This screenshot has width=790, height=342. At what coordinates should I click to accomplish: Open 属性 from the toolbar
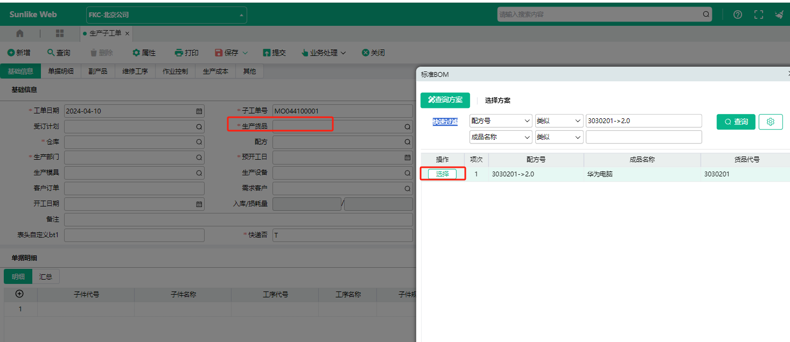point(144,53)
